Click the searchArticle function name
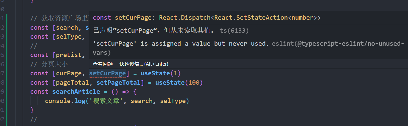 pos(76,92)
